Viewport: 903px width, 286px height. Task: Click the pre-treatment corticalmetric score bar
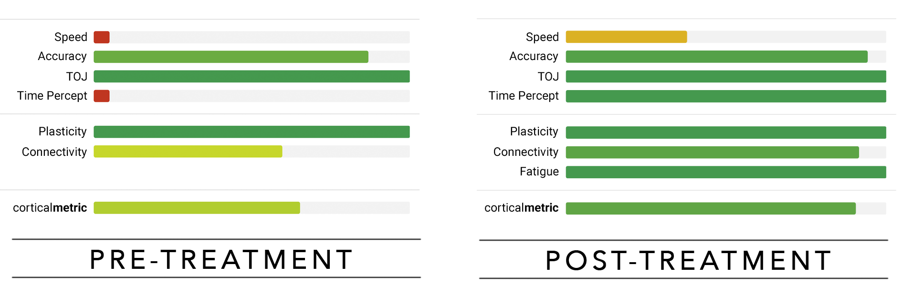click(197, 208)
